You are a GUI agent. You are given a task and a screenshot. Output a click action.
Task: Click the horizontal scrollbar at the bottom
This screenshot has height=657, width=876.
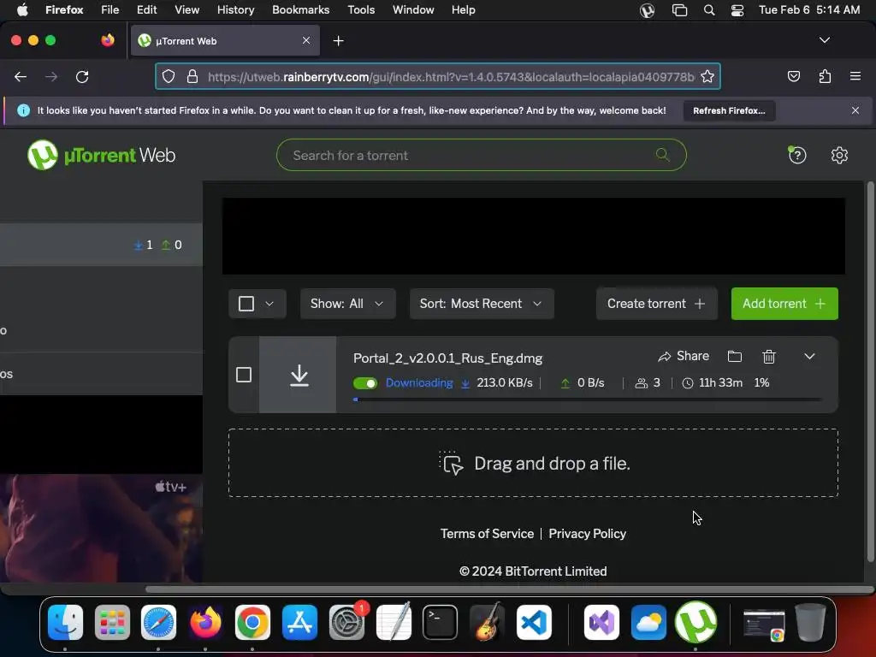click(510, 589)
